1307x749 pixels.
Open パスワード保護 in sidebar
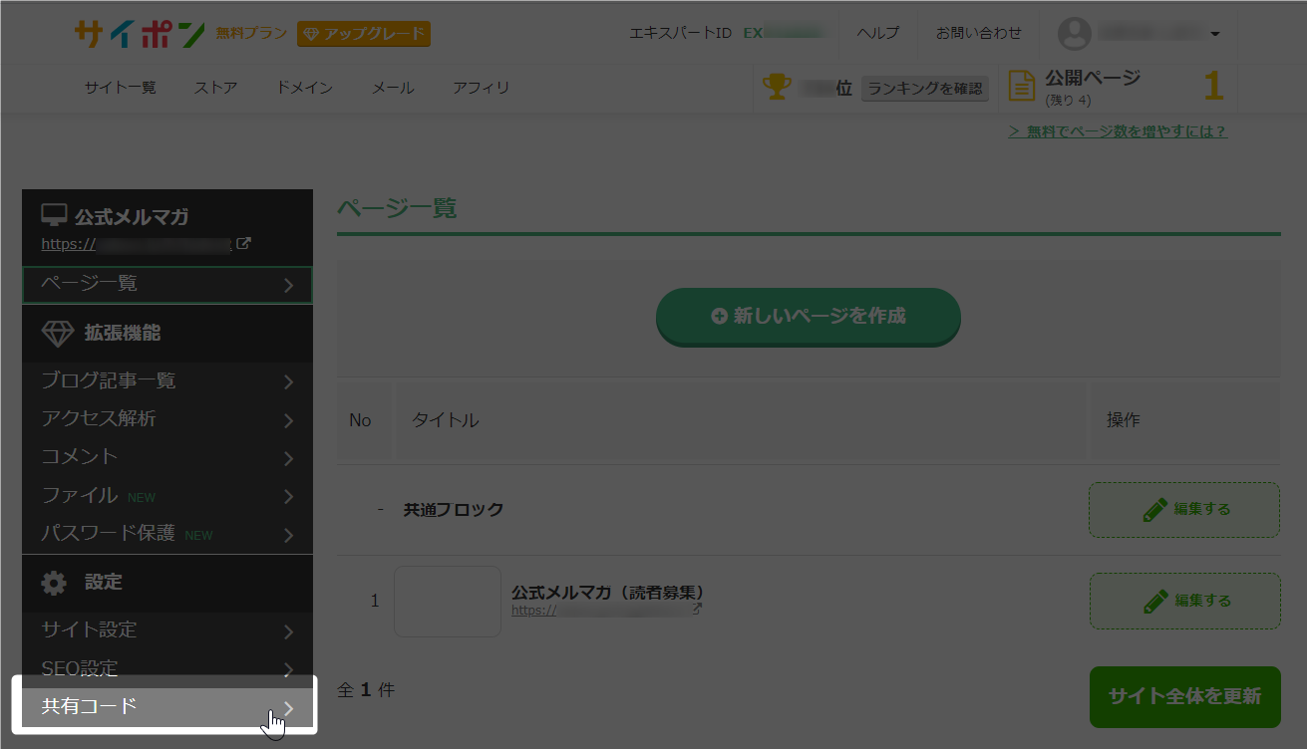(167, 534)
